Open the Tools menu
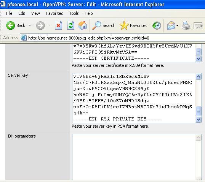Viewport: 205px width, 182px height. pyautogui.click(x=74, y=13)
